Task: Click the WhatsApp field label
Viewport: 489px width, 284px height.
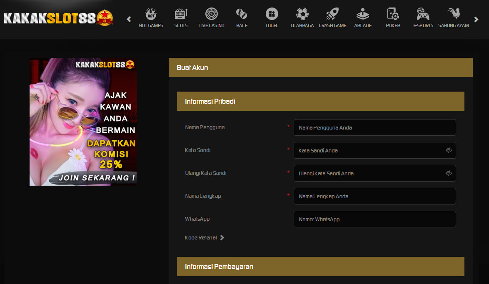Action: click(197, 219)
